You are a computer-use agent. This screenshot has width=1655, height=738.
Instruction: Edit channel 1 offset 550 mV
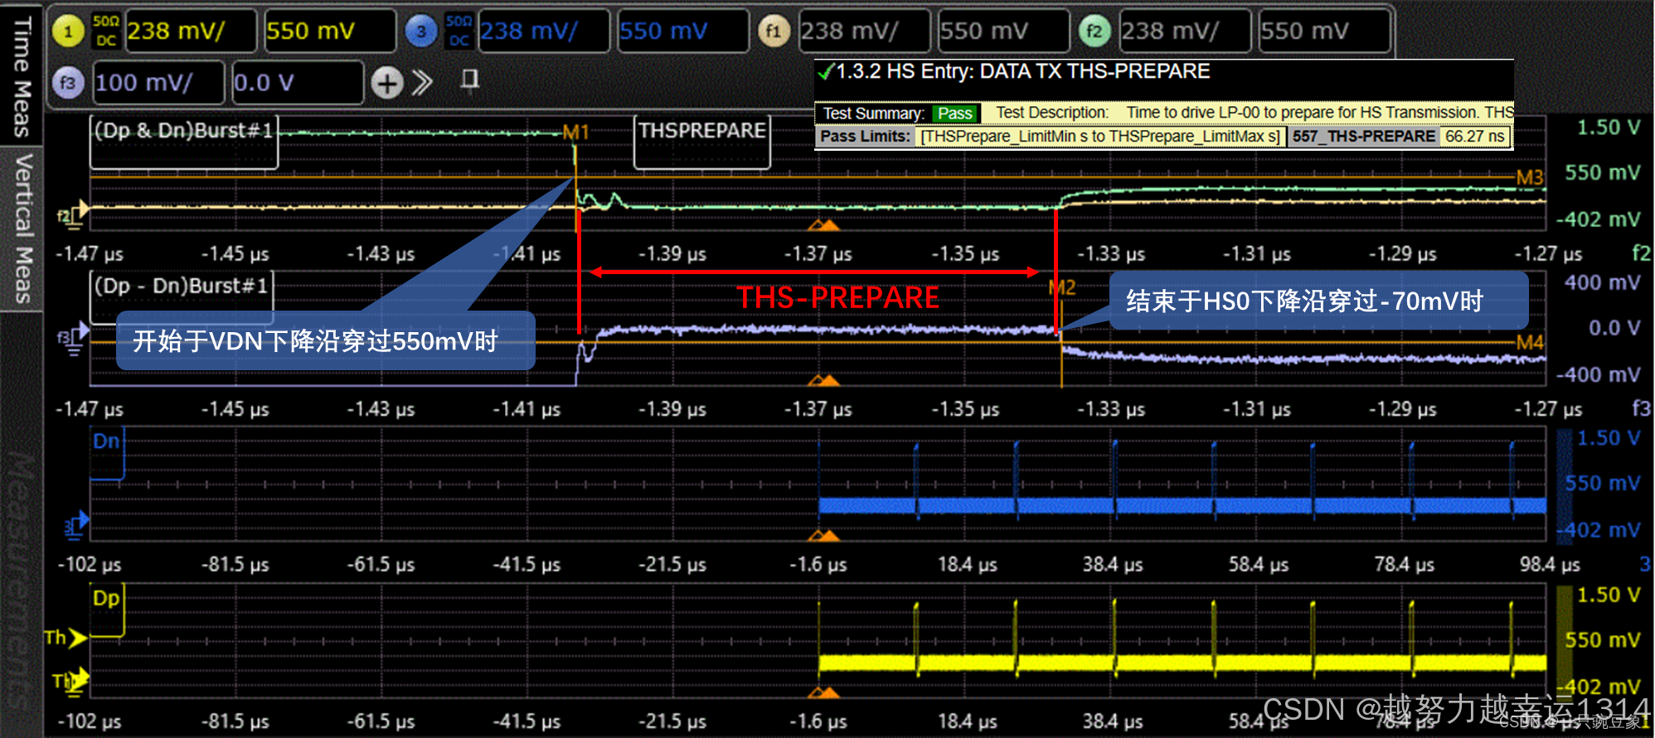329,31
